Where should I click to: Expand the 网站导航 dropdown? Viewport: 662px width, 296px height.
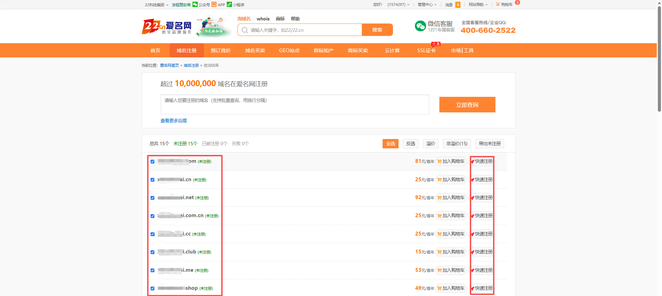coord(478,5)
